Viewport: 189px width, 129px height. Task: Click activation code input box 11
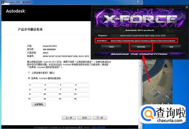coord(68,94)
